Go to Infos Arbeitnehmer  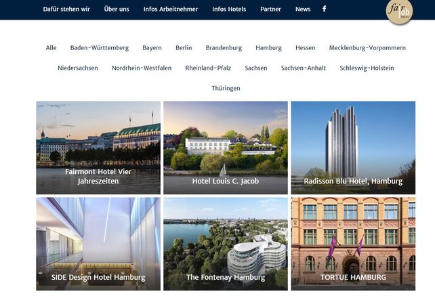click(x=171, y=9)
